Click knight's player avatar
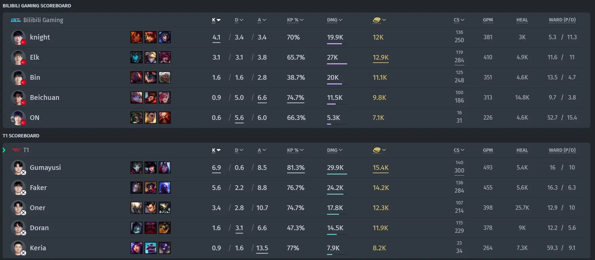This screenshot has height=260, width=595. click(18, 37)
